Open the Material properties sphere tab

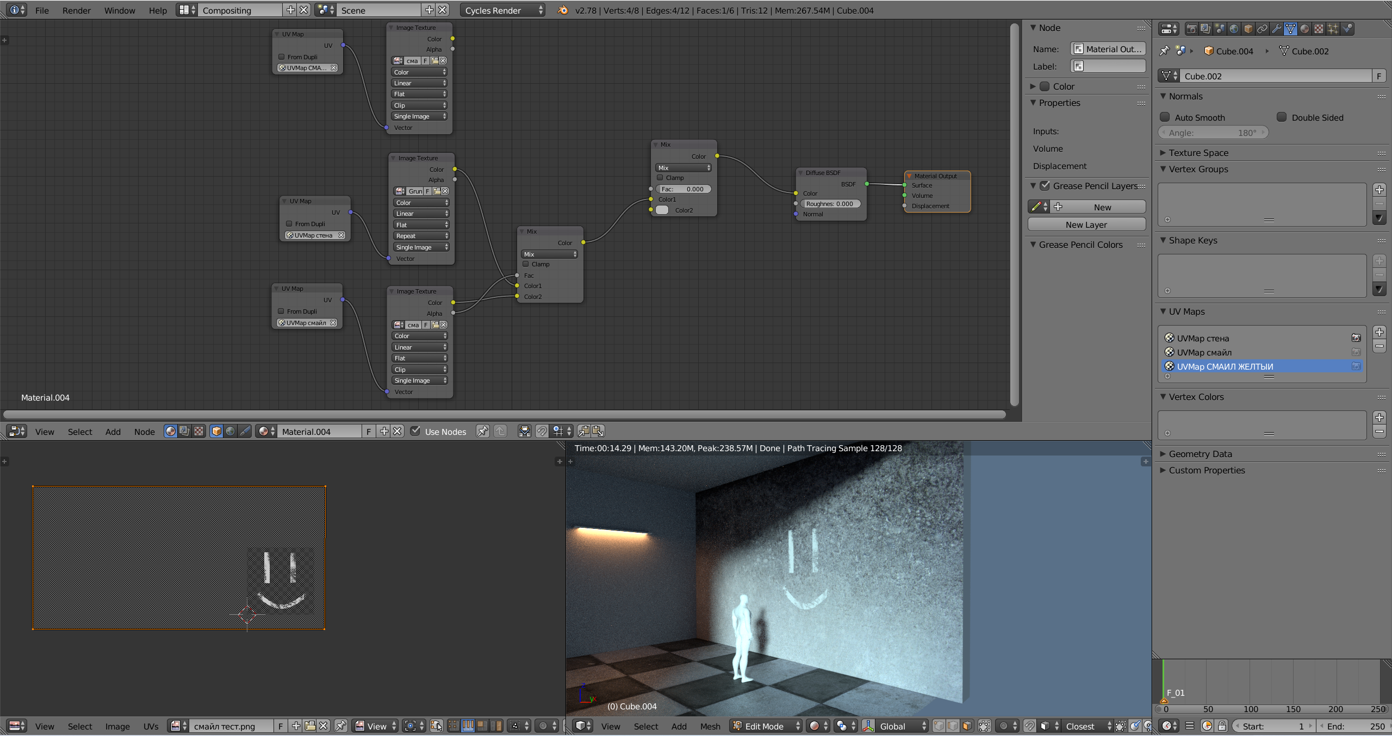(x=1304, y=29)
